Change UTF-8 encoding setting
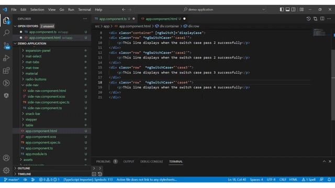335x188 pixels. (271, 180)
